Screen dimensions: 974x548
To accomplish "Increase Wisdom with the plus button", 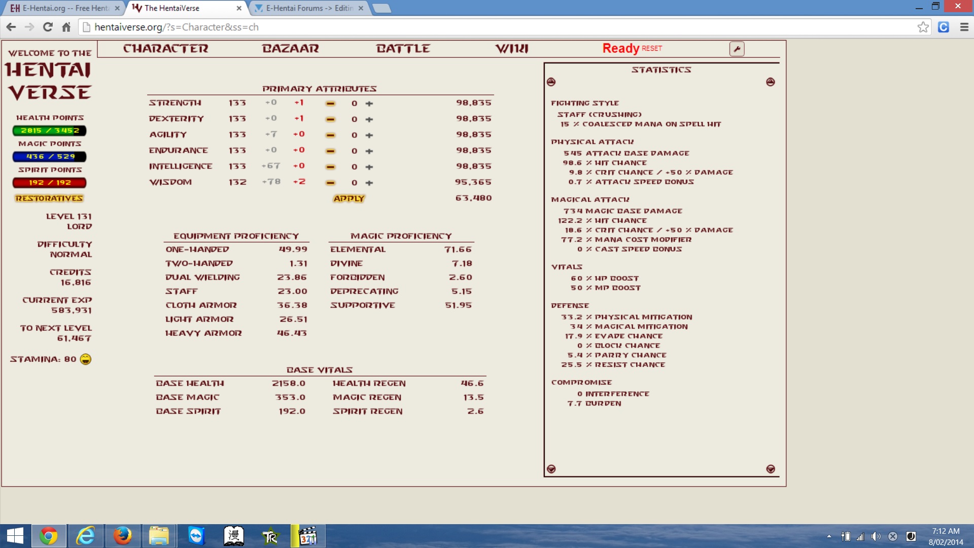I will [369, 183].
